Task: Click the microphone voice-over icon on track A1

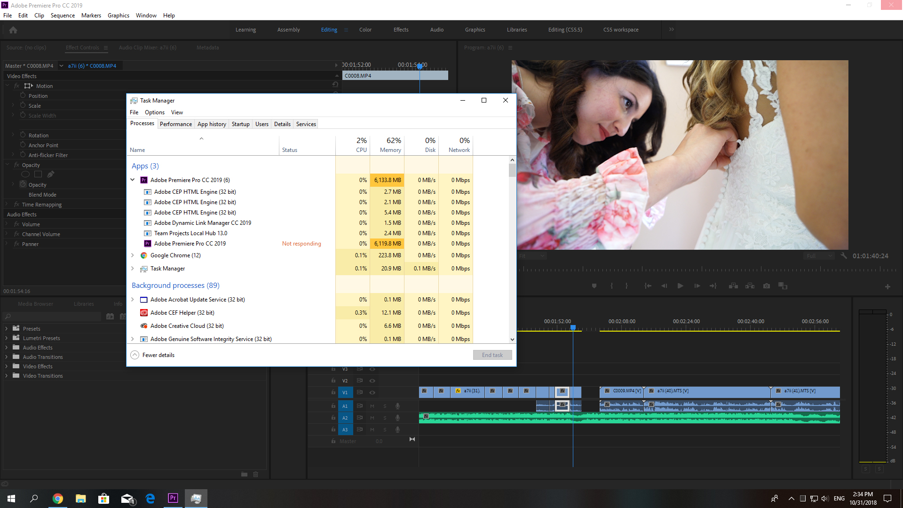Action: (397, 406)
